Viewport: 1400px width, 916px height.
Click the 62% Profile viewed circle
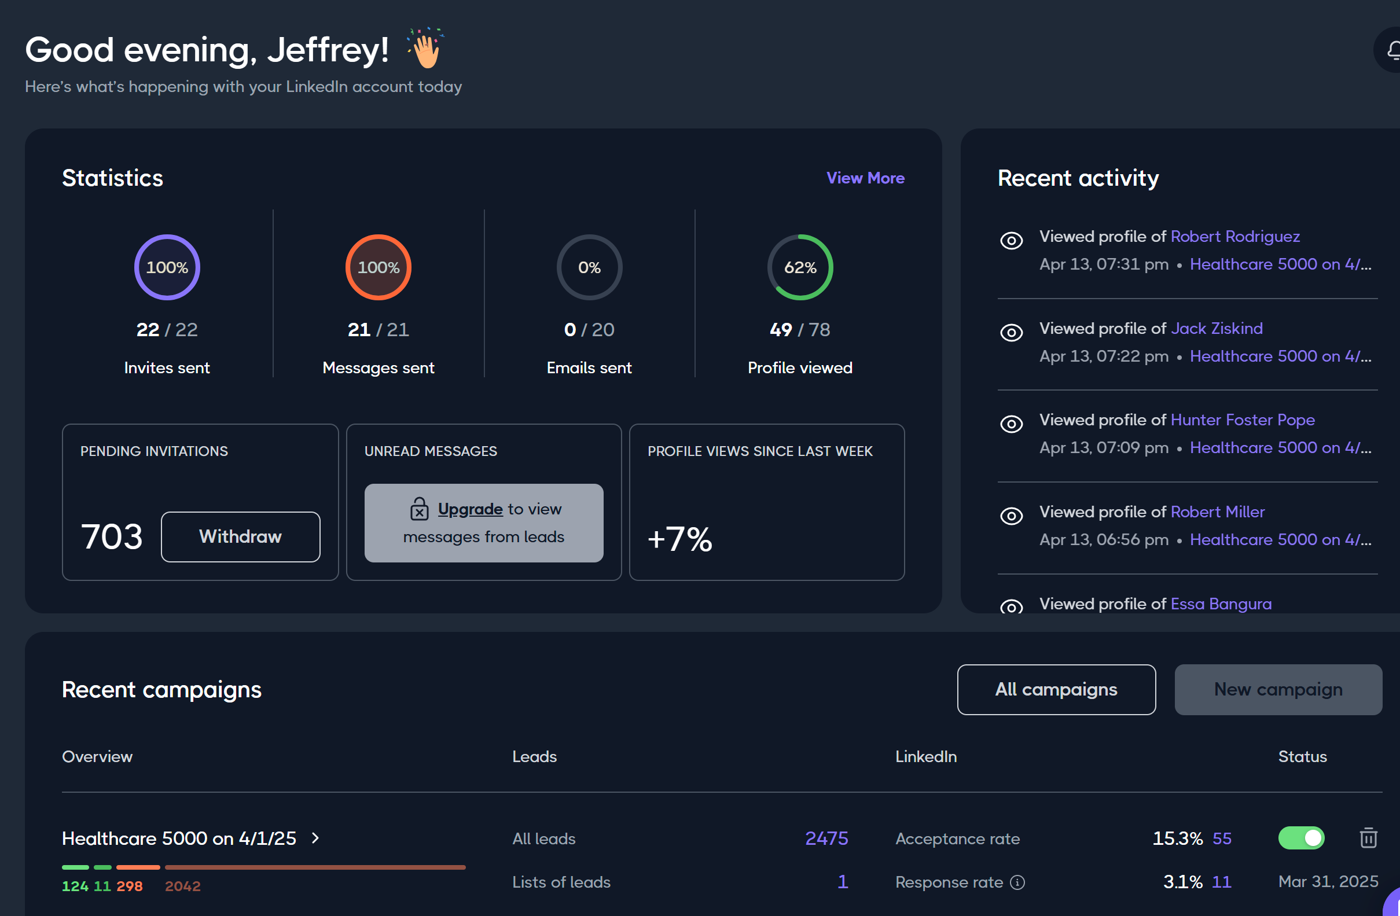(800, 268)
